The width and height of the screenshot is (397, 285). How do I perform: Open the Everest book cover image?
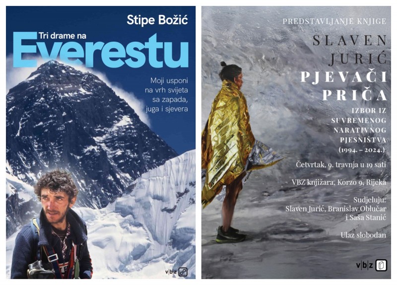pyautogui.click(x=101, y=142)
